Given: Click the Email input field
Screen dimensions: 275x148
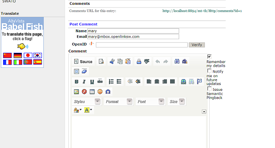Looking at the screenshot, I should coord(133,37).
